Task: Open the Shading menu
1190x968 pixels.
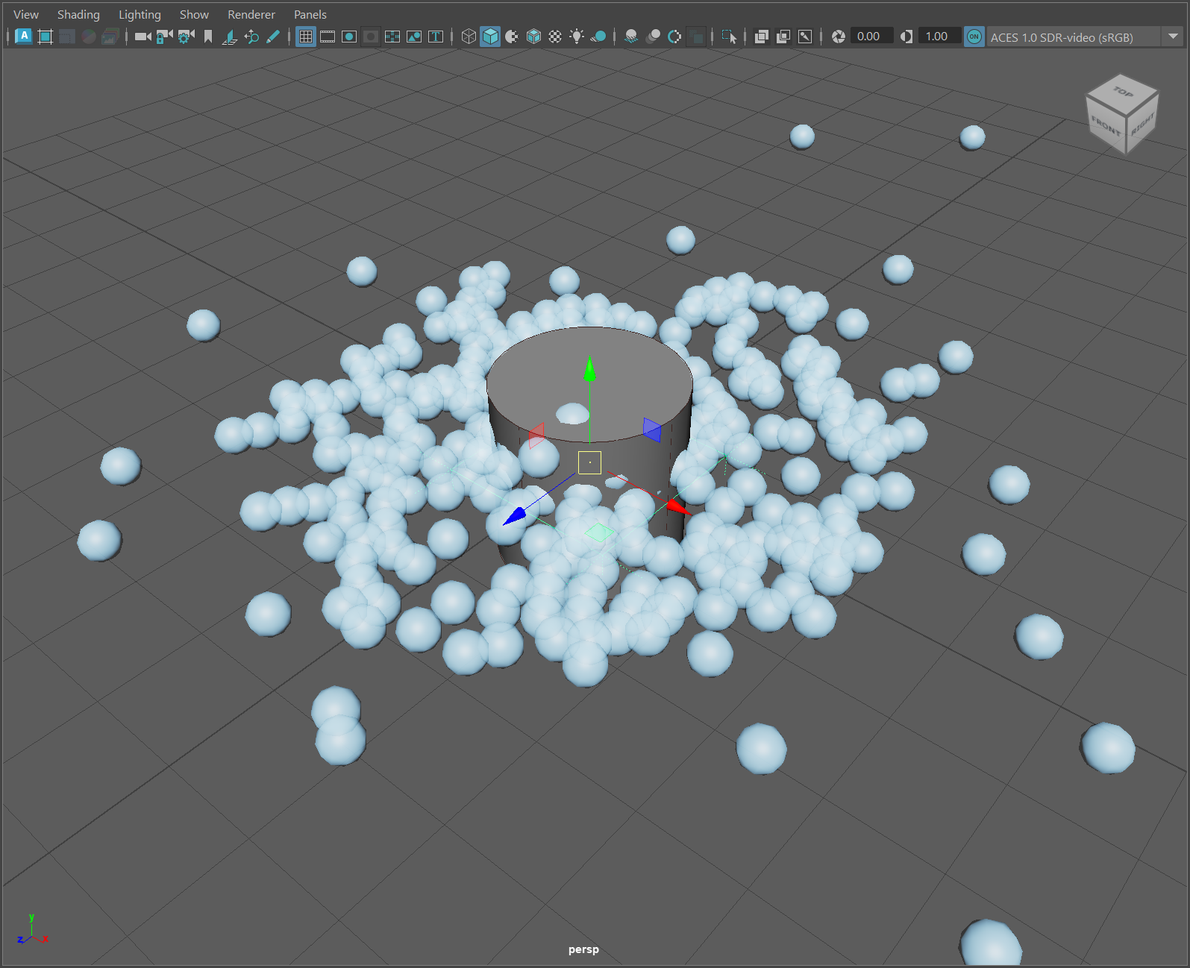Action: pyautogui.click(x=78, y=14)
